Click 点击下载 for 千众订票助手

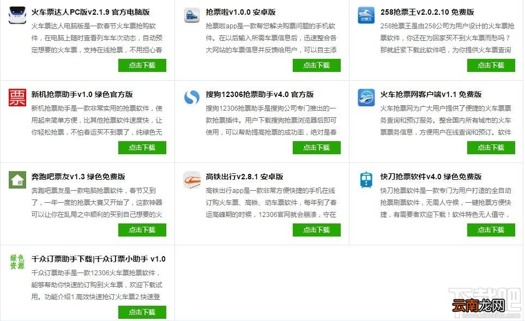coord(142,312)
